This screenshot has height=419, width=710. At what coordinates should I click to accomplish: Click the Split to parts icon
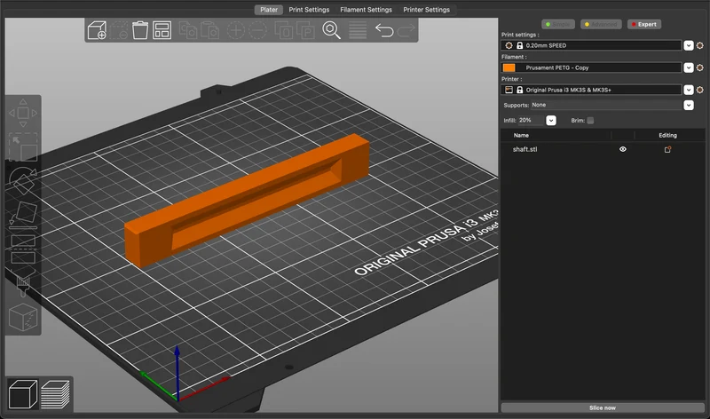305,30
